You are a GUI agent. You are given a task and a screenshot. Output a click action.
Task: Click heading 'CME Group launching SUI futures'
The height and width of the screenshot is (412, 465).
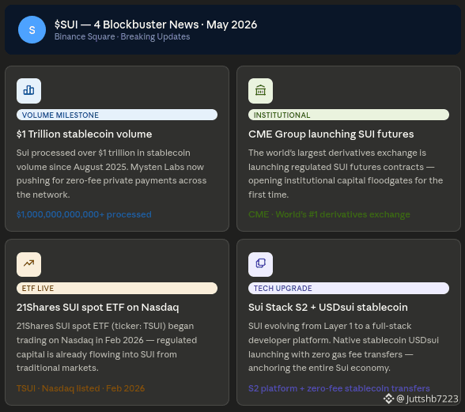[331, 134]
